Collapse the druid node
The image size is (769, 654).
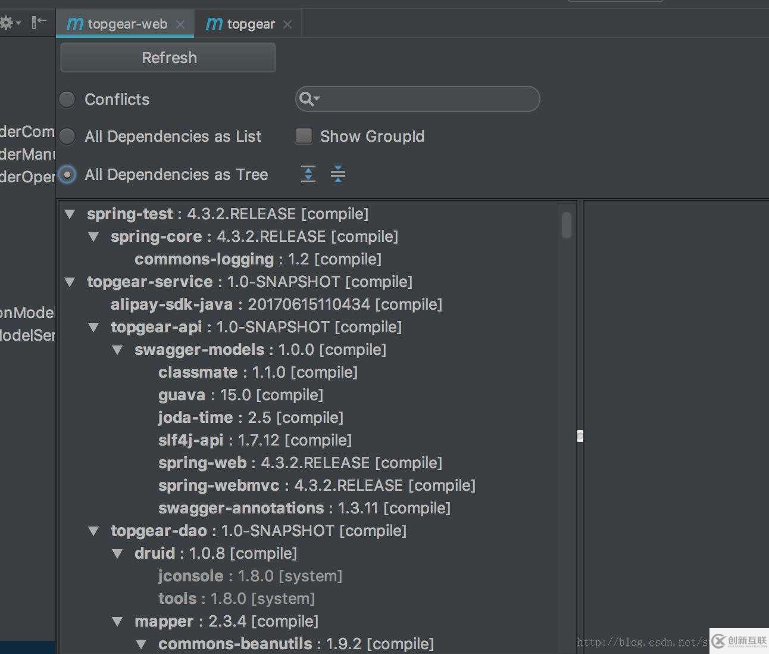[x=117, y=554]
